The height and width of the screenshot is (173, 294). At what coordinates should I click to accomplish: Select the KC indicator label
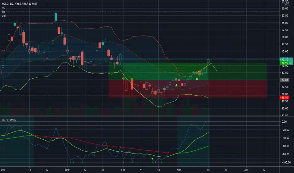point(3,8)
